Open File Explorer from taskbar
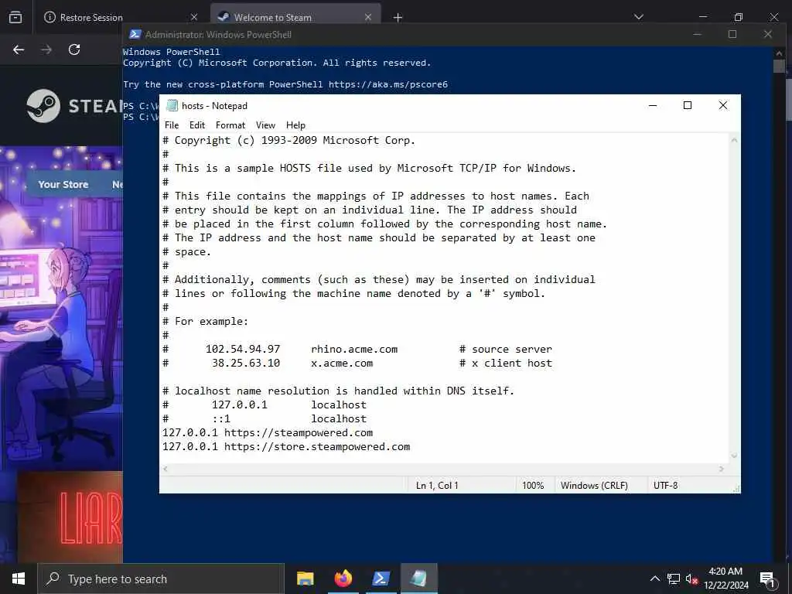Viewport: 792px width, 594px height. point(305,579)
